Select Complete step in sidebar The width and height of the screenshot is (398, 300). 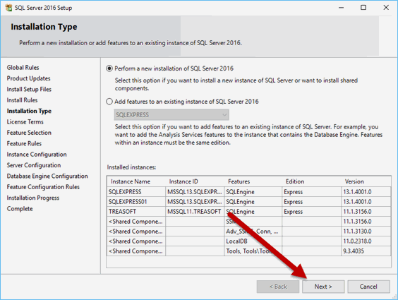(x=20, y=209)
